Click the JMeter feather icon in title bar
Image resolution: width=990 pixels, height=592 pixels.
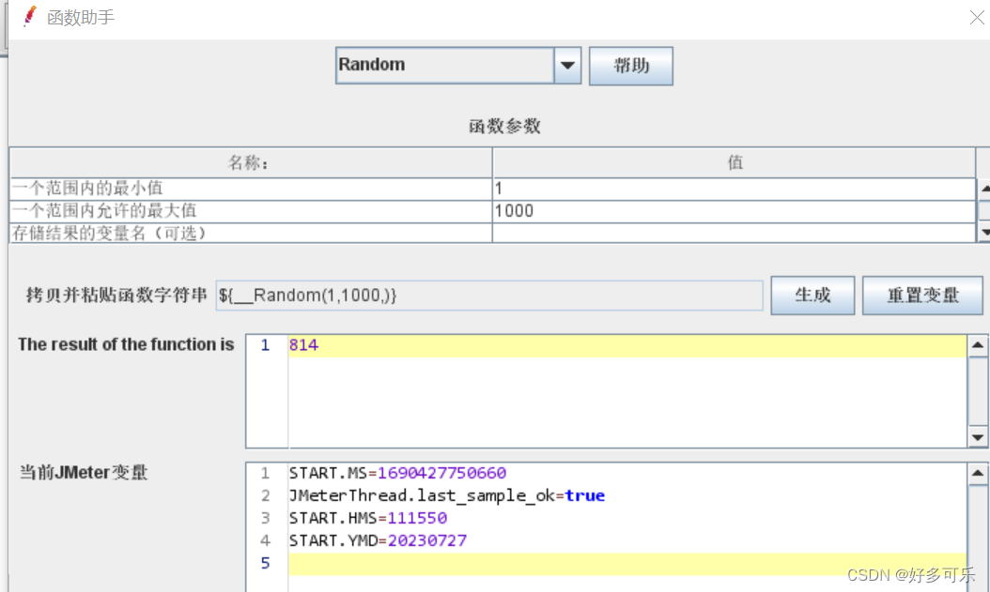click(29, 16)
